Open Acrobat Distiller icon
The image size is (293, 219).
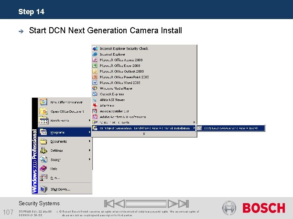[95, 111]
